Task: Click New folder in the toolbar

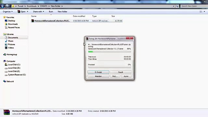Action: click(62, 12)
